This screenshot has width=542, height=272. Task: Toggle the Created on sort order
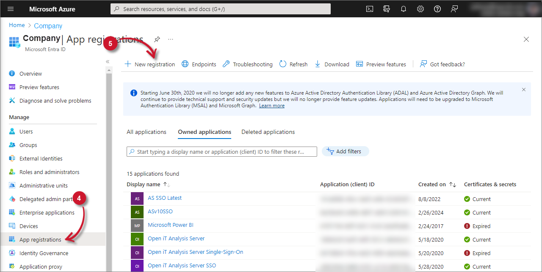point(453,184)
